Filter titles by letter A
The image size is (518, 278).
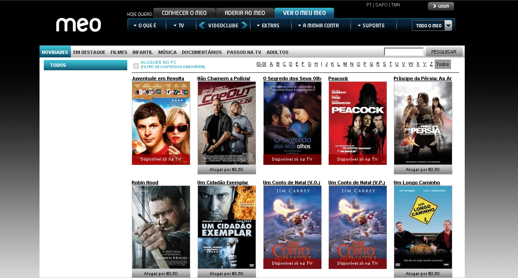[x=271, y=64]
